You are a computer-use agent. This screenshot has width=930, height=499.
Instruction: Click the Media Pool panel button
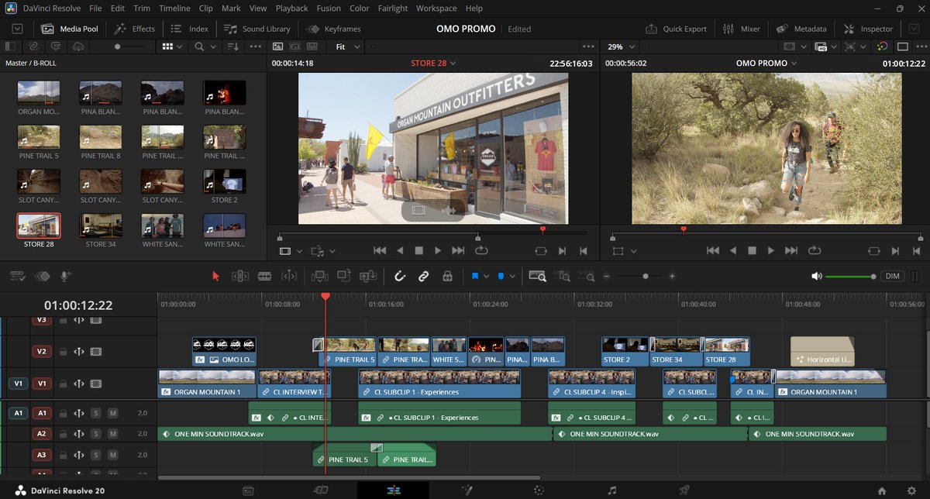coord(70,29)
